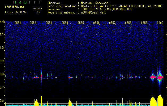
Task: Click the 0.8 frequency axis label
Action: click(2, 74)
